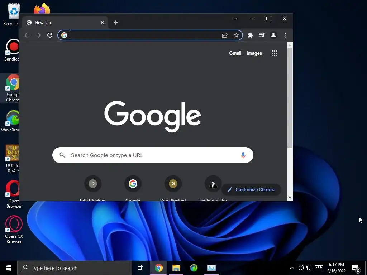Open File Explorer from the taskbar
367x275 pixels.
(x=176, y=268)
